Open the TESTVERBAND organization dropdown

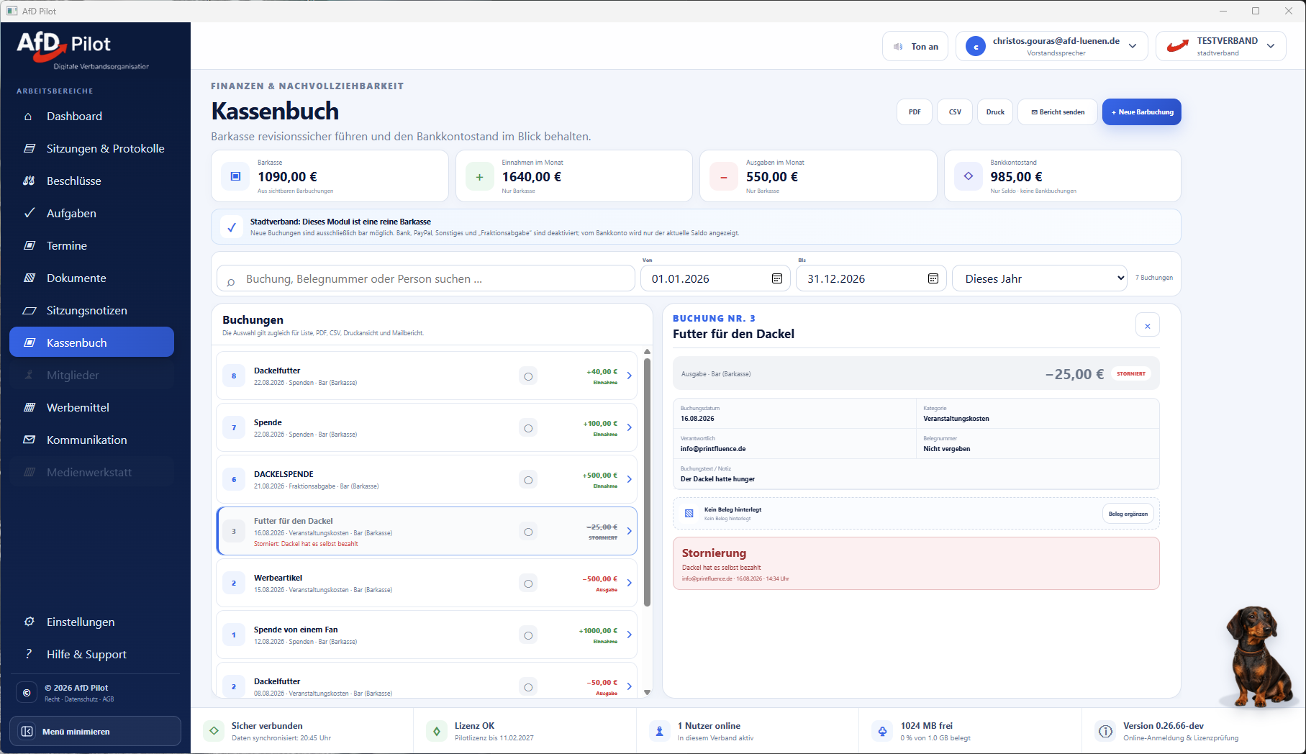tap(1220, 46)
